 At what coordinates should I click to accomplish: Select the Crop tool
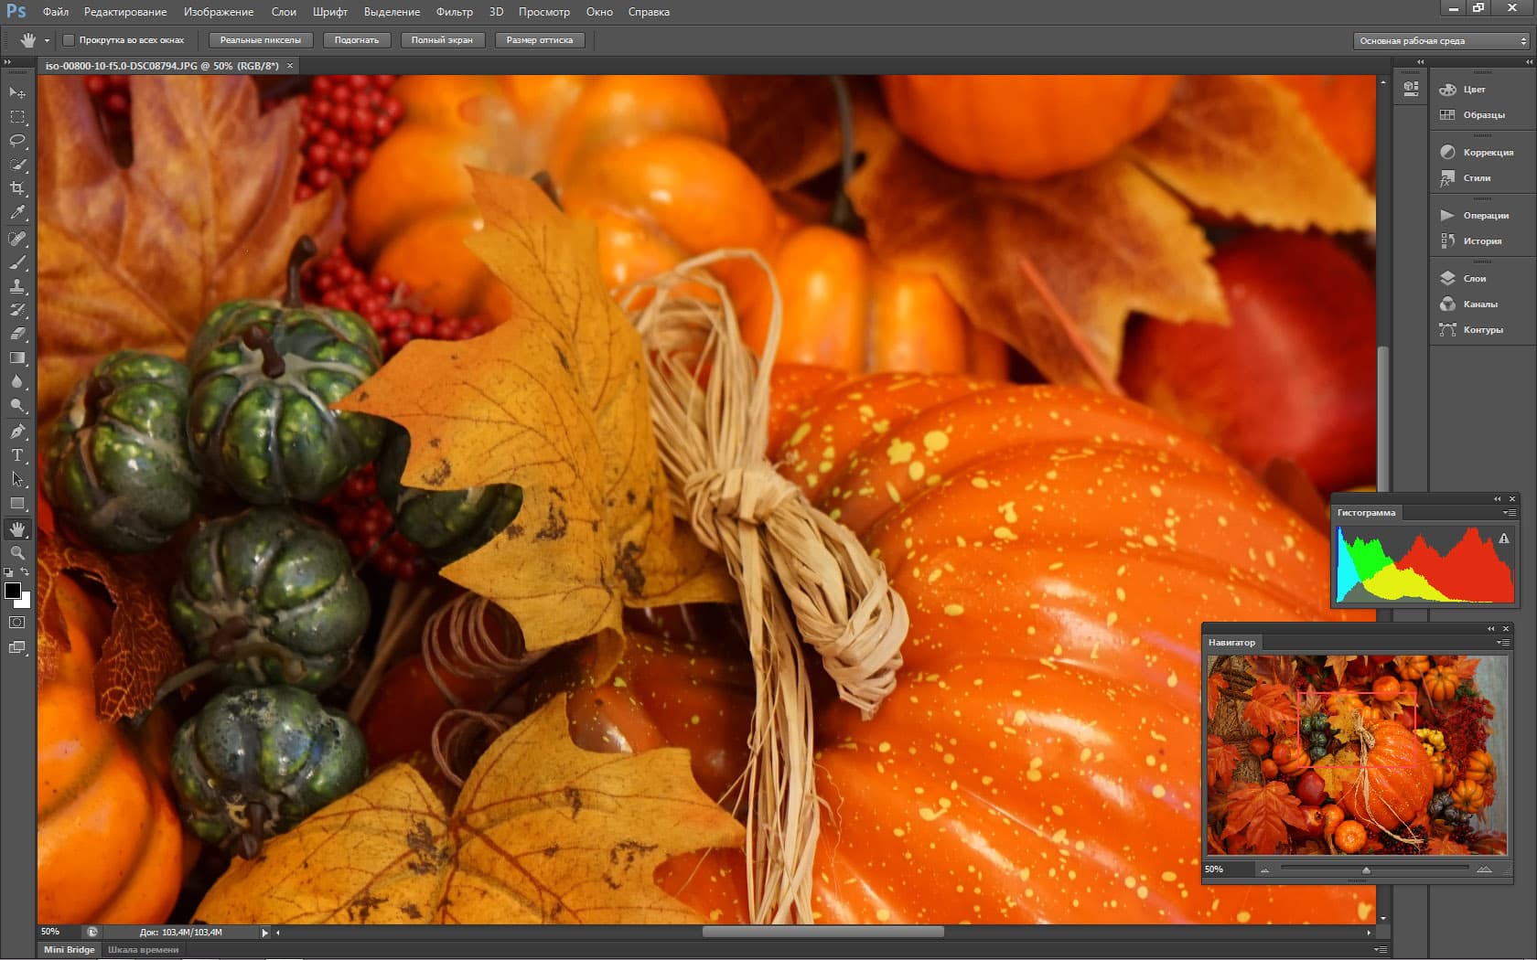(17, 188)
